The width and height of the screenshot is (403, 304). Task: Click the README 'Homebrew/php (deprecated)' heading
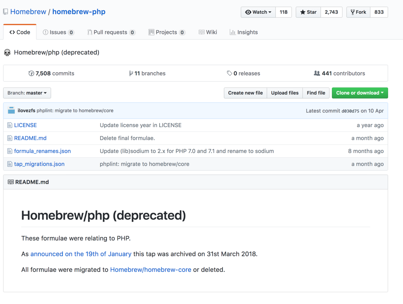[103, 215]
